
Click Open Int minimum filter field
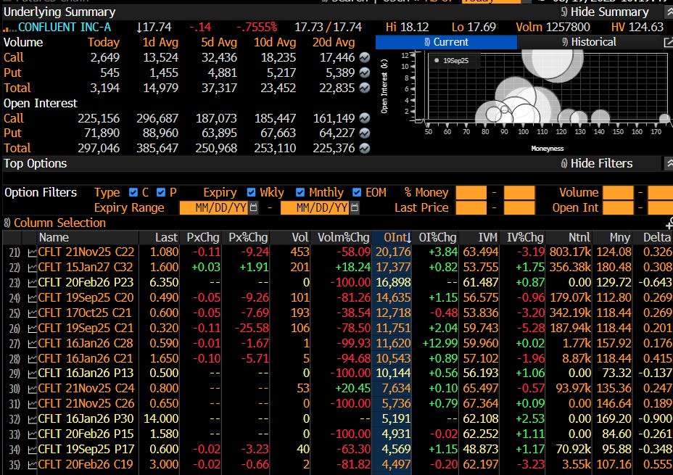point(618,207)
